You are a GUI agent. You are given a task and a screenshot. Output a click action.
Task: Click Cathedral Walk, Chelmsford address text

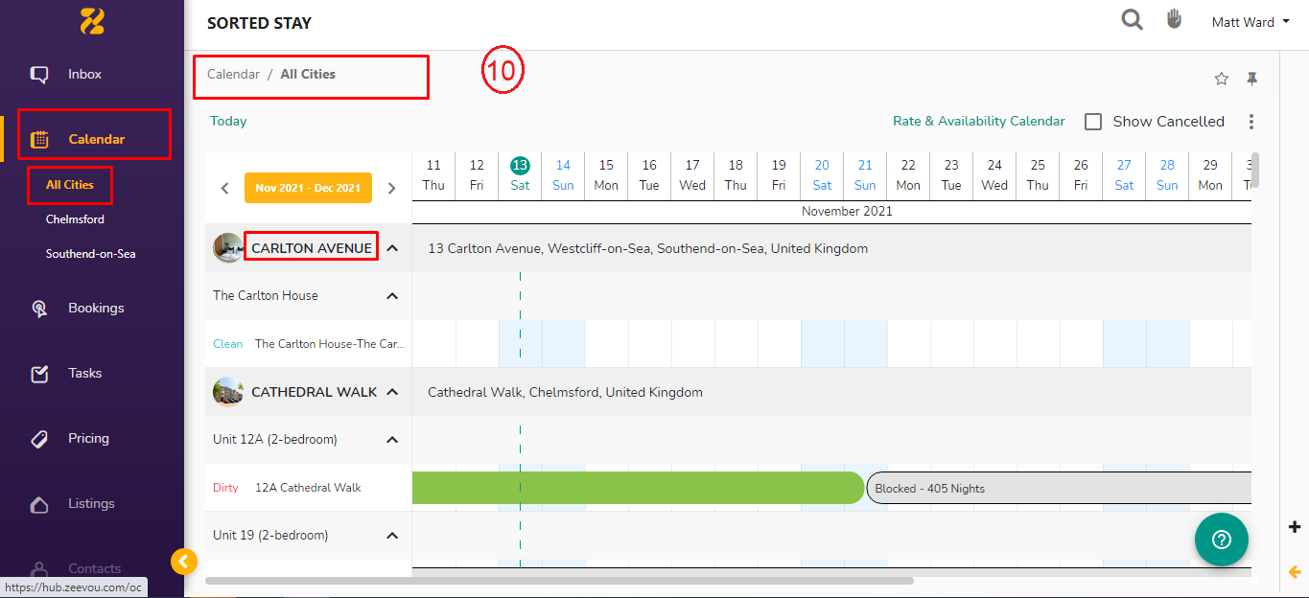click(565, 392)
